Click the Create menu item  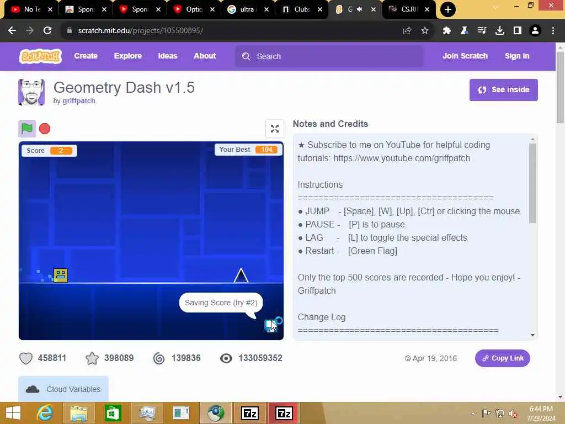tap(86, 56)
